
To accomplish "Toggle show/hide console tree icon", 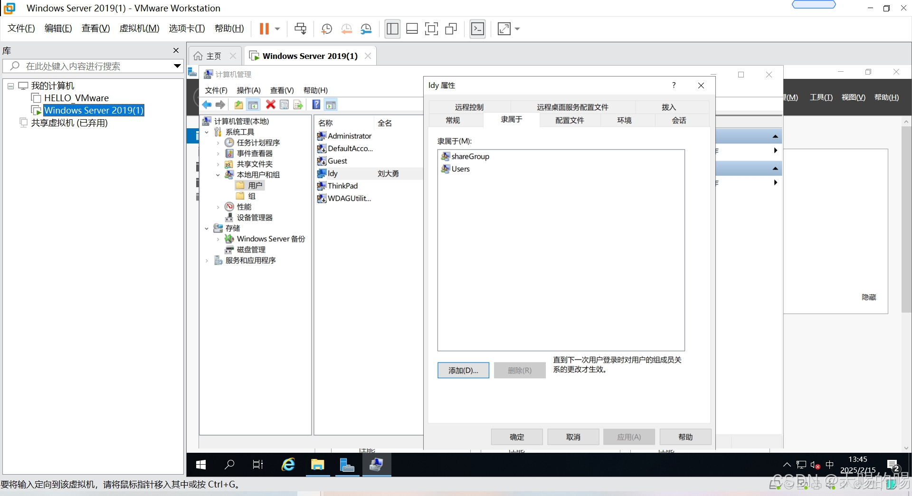I will (253, 105).
